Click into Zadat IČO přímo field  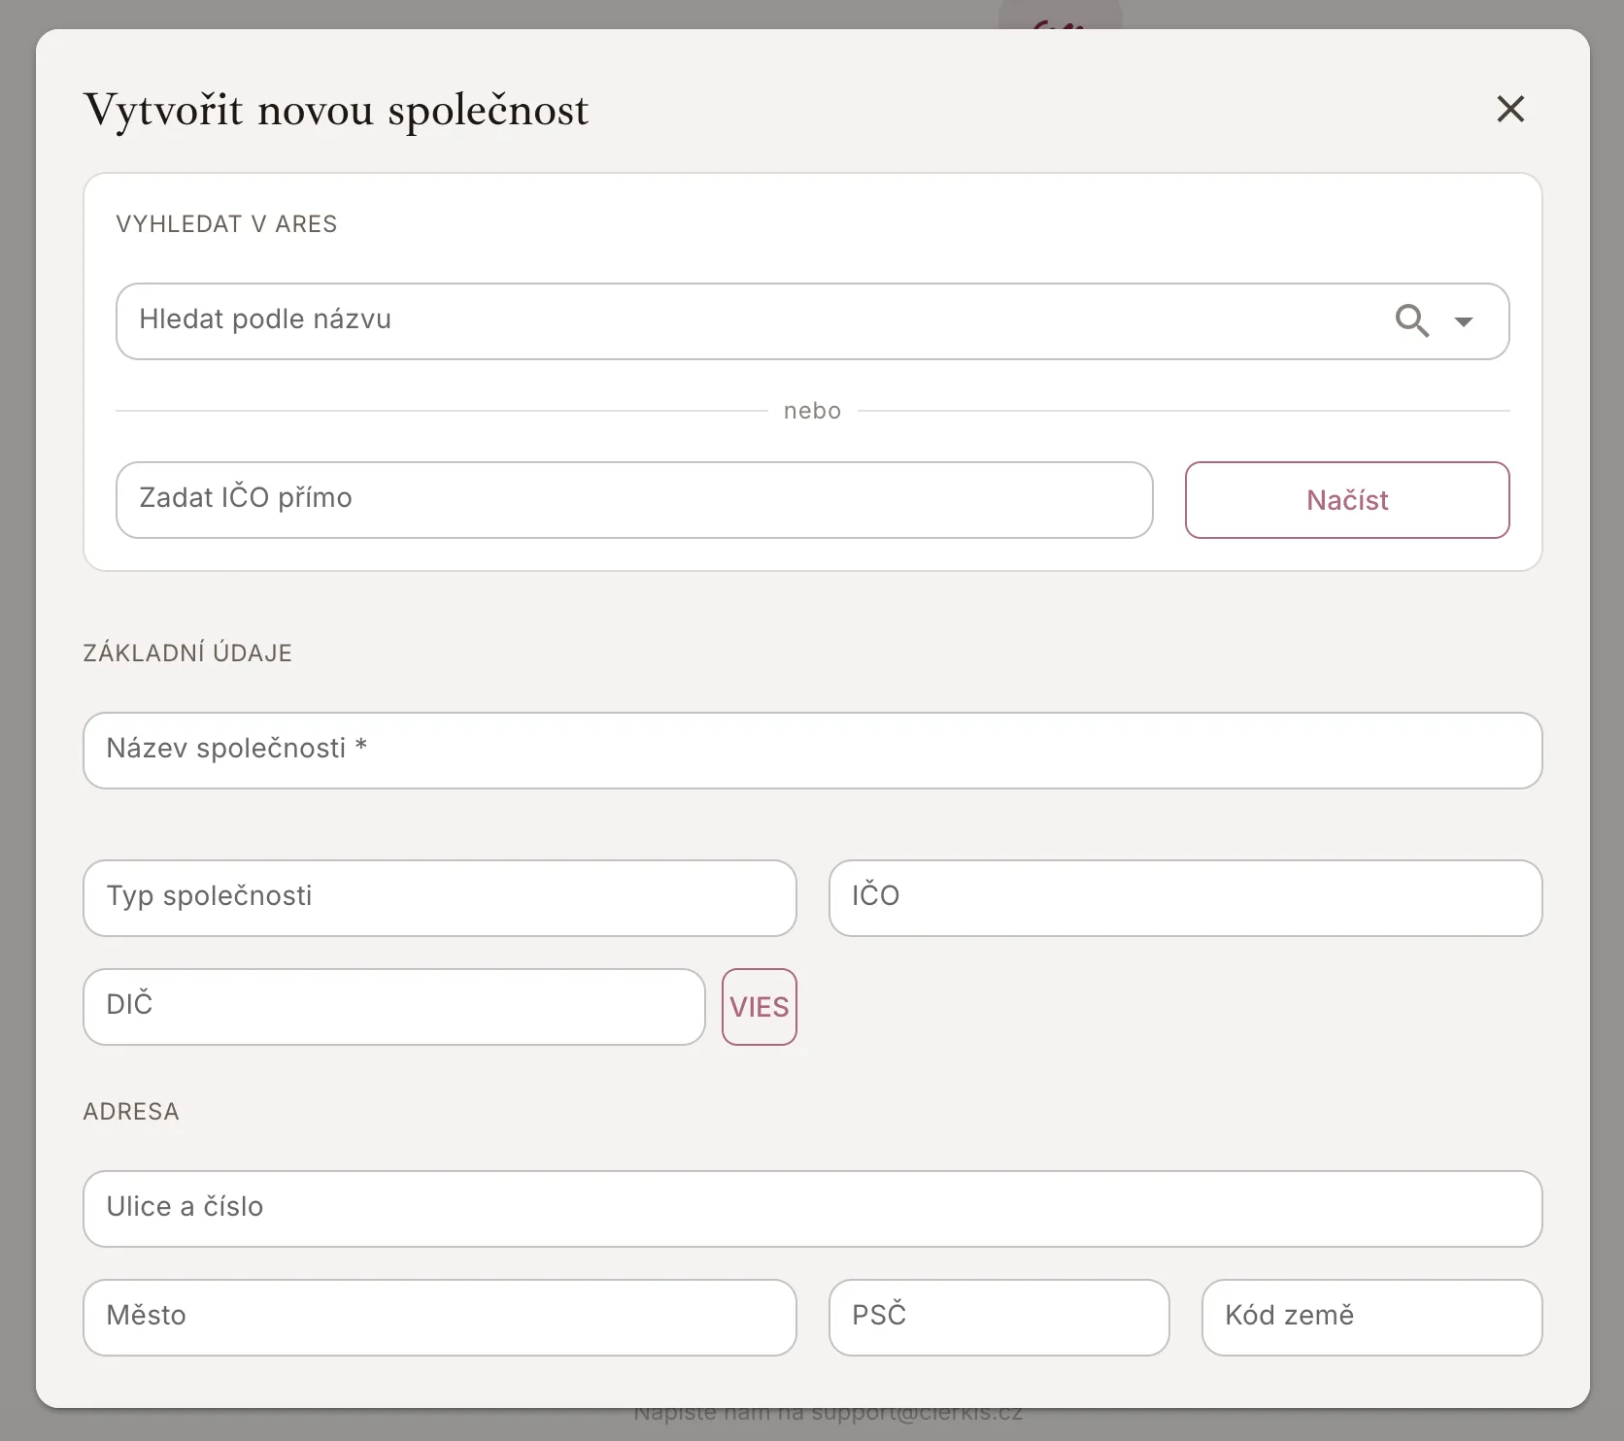(634, 500)
